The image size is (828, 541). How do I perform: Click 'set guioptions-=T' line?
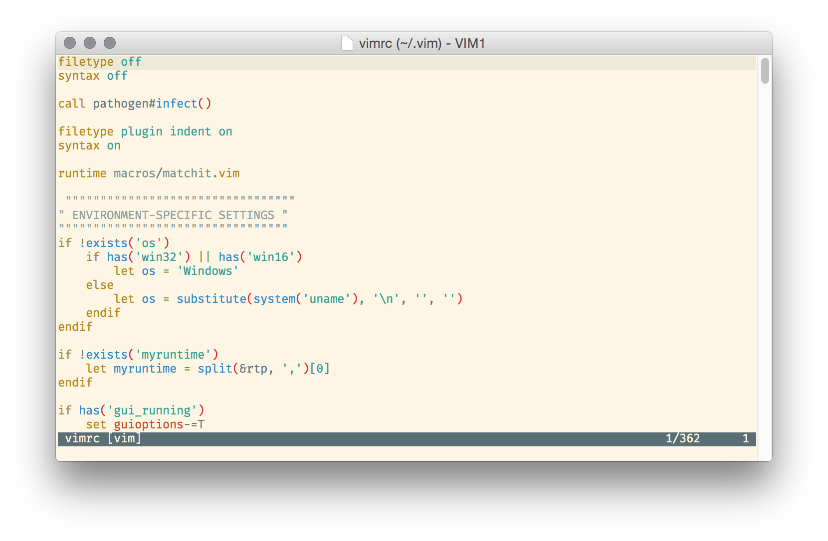coord(145,424)
